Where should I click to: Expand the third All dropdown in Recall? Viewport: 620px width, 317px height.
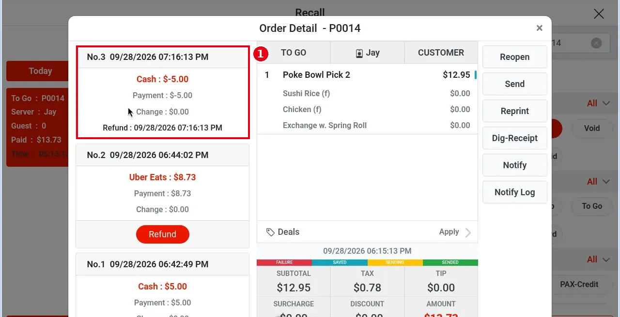(x=598, y=259)
